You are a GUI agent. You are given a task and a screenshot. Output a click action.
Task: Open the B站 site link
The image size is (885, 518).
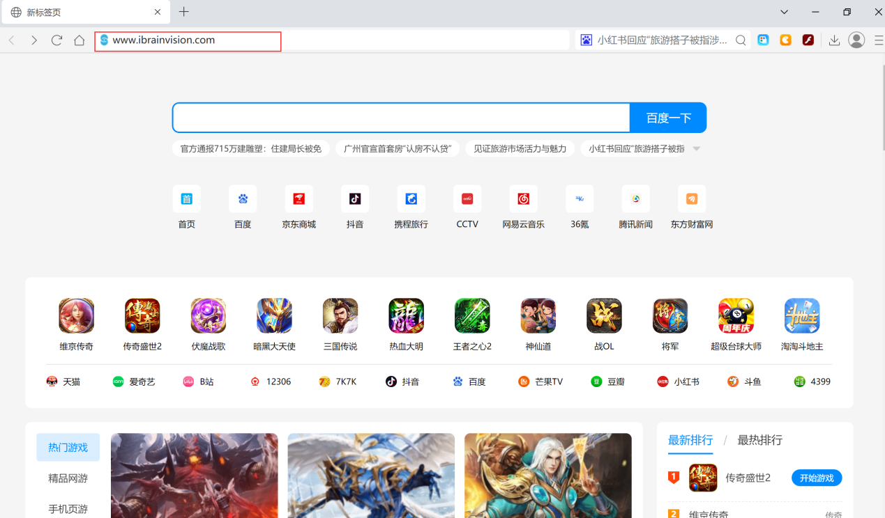click(198, 382)
